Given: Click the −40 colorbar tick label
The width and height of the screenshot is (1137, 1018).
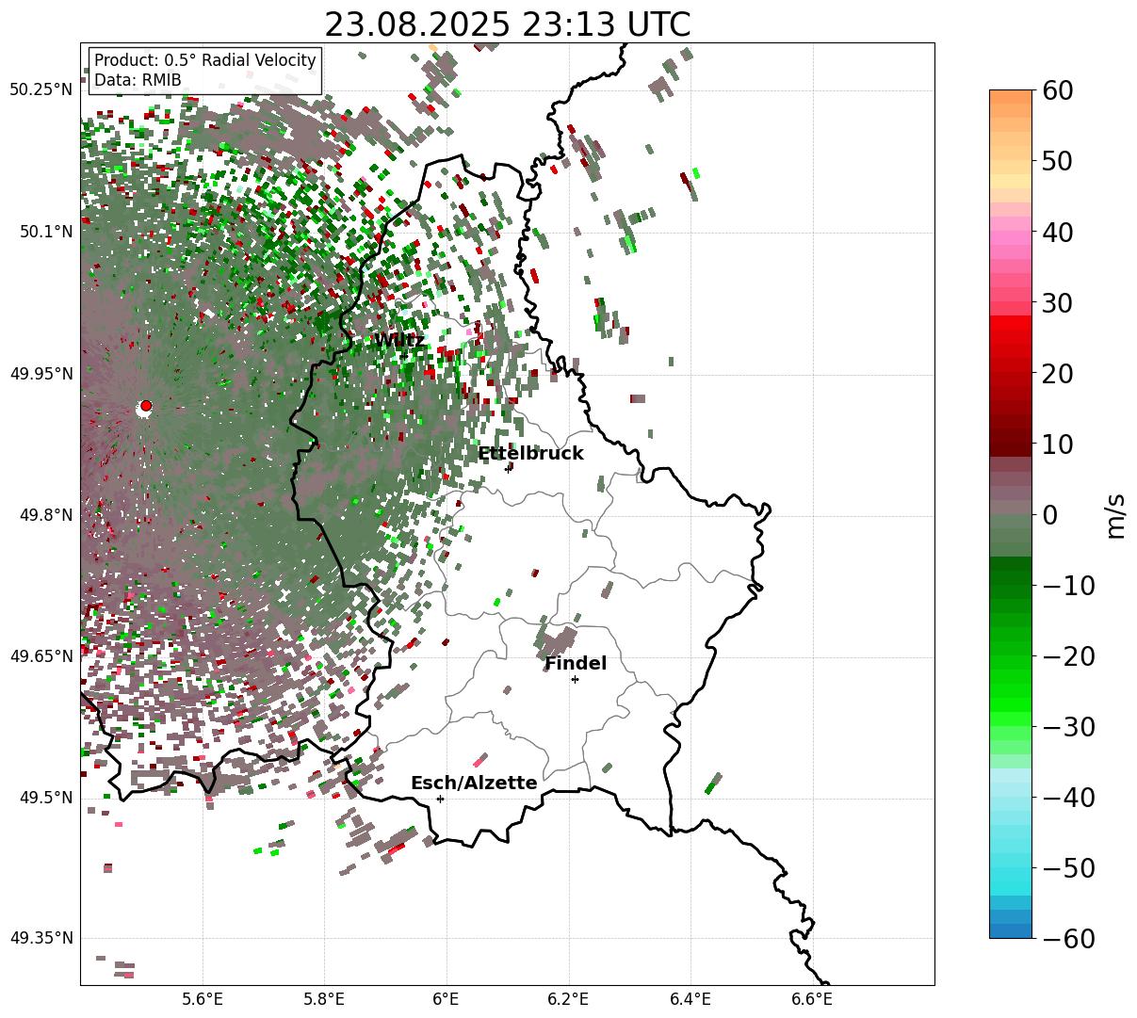Looking at the screenshot, I should tap(1068, 798).
